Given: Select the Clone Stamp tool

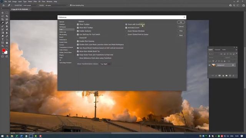Looking at the screenshot, I should click(7, 26).
